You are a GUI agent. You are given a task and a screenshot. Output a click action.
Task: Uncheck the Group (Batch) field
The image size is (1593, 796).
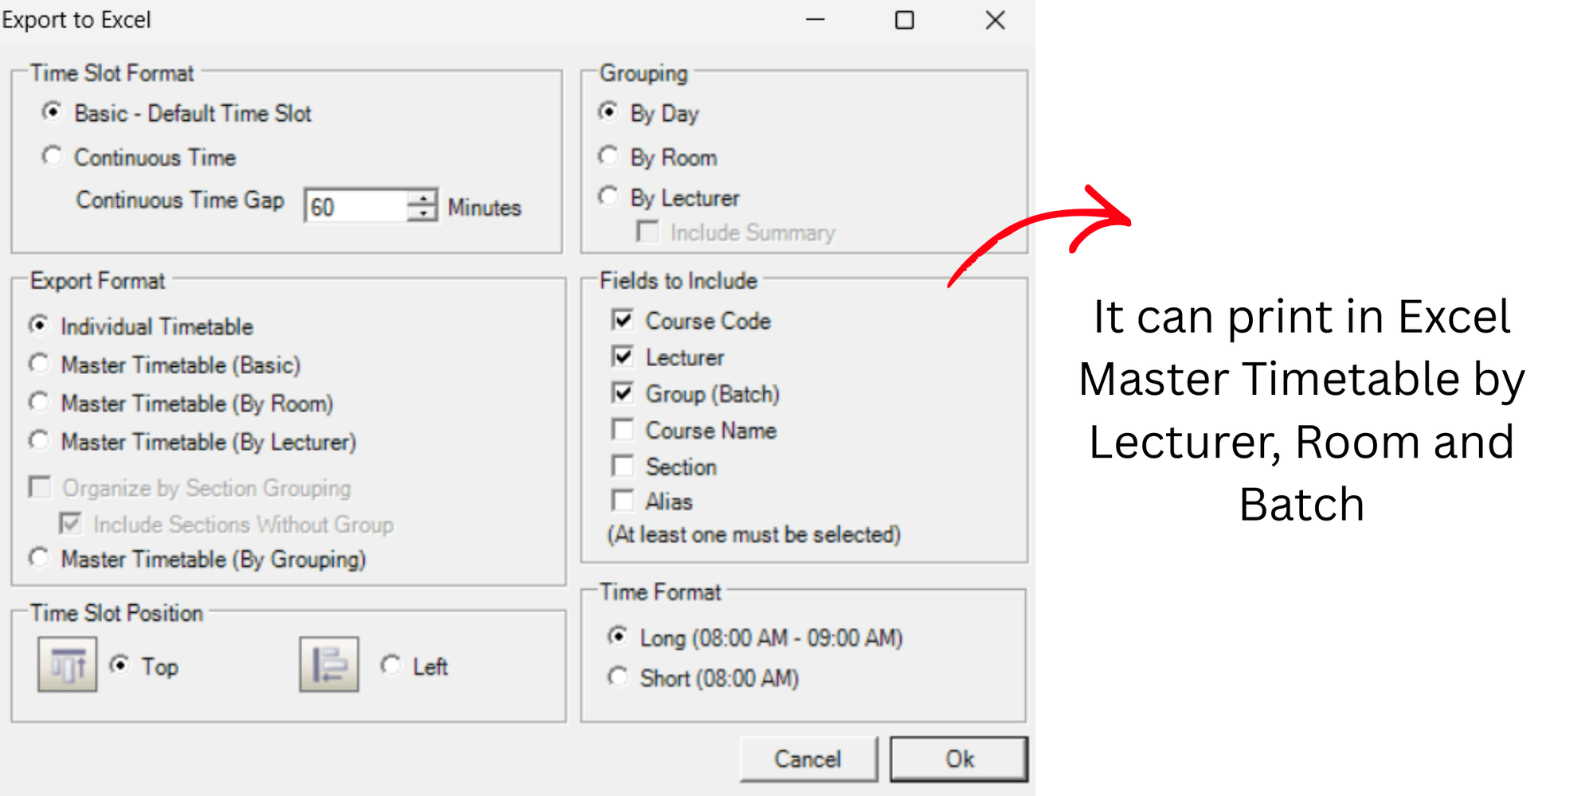623,392
